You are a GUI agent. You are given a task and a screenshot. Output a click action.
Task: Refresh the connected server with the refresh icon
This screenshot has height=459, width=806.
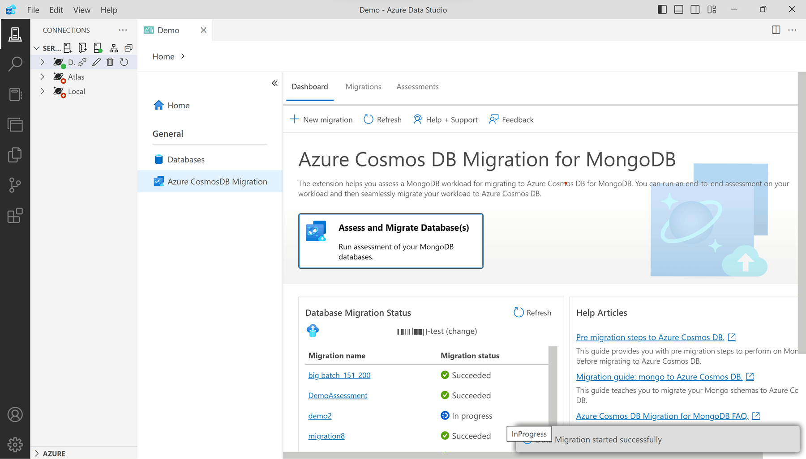(124, 62)
